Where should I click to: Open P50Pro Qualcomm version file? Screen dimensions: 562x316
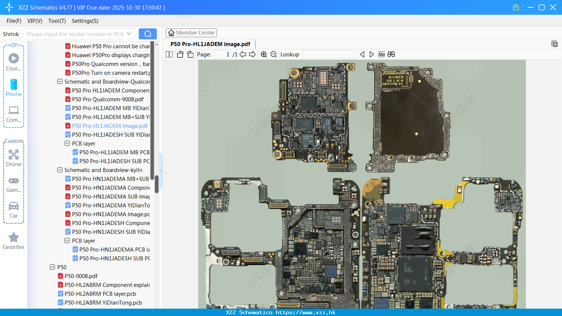(108, 64)
